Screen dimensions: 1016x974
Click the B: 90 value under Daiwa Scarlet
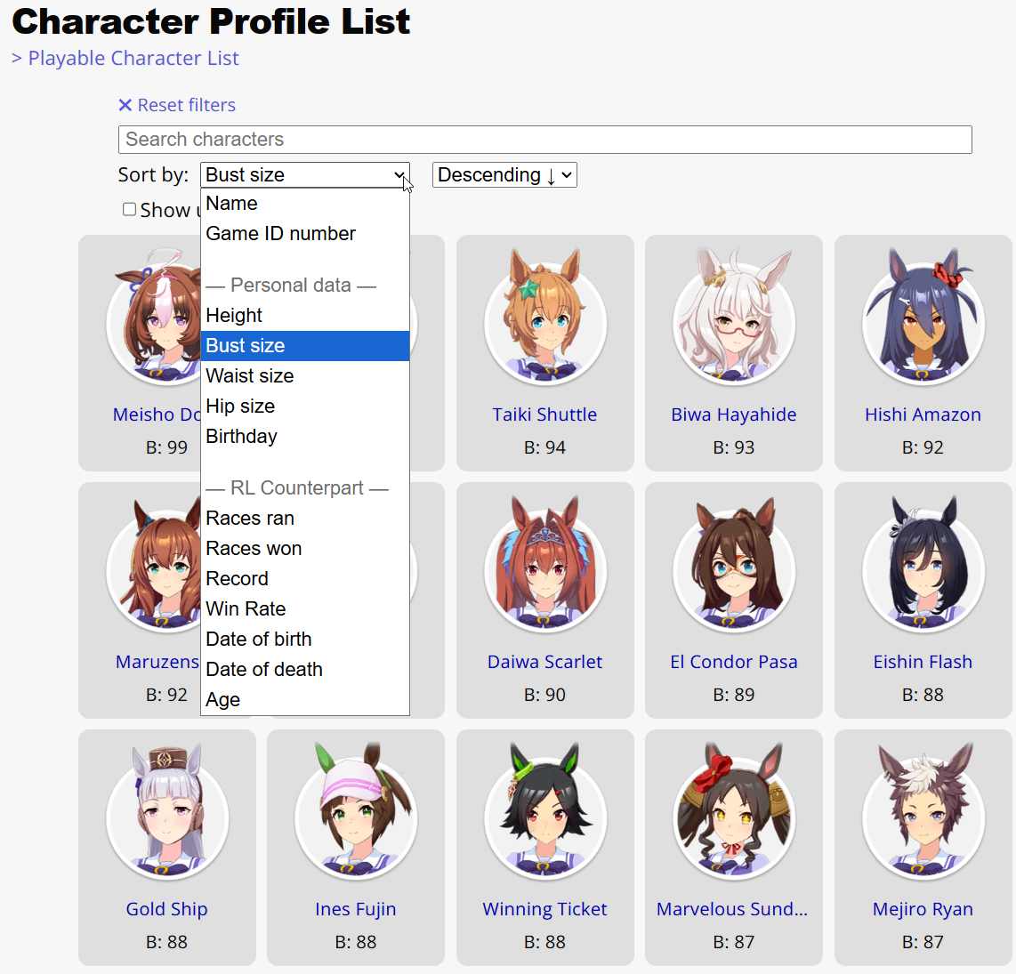tap(545, 695)
